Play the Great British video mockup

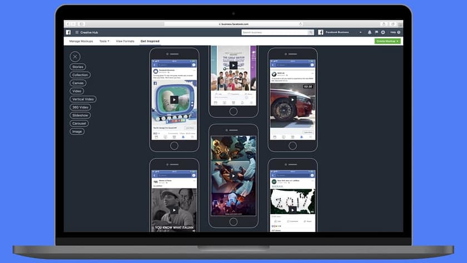coord(233,65)
